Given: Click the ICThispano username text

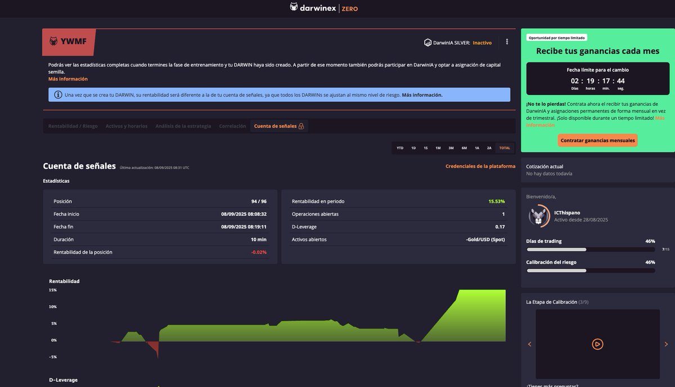Looking at the screenshot, I should 567,213.
